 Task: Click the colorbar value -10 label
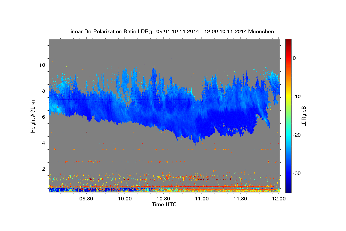click(297, 96)
